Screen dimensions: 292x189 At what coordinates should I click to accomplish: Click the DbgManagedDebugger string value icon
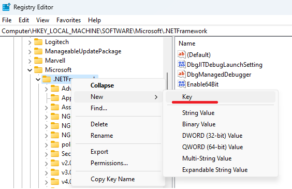coord(182,74)
